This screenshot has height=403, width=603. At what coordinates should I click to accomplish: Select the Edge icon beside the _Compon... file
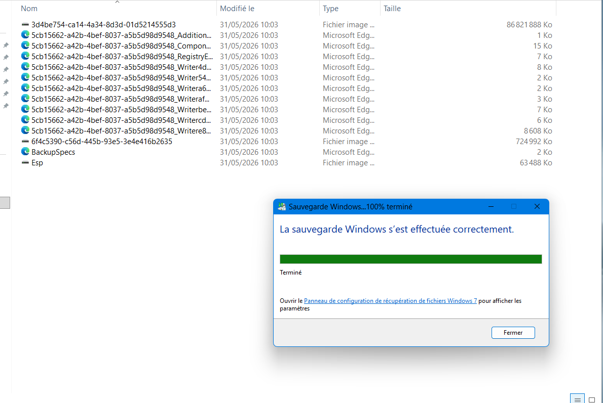(25, 46)
